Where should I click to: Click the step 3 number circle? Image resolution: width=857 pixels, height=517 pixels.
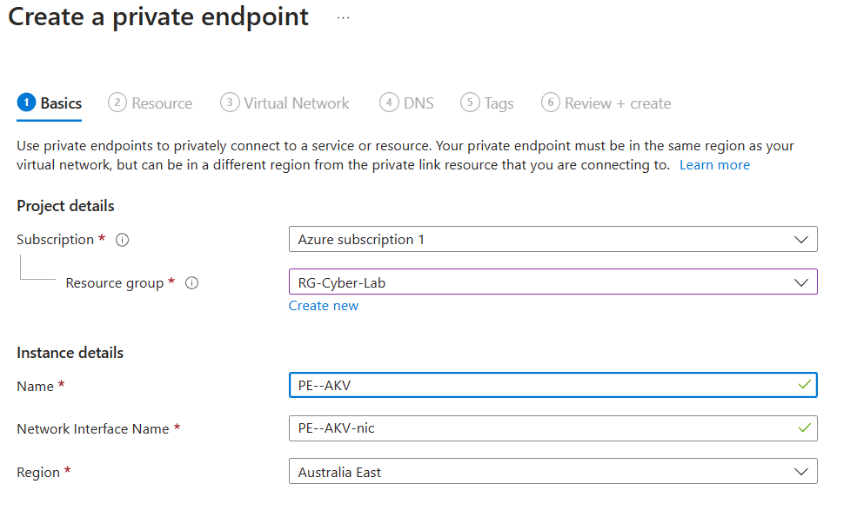[x=229, y=103]
